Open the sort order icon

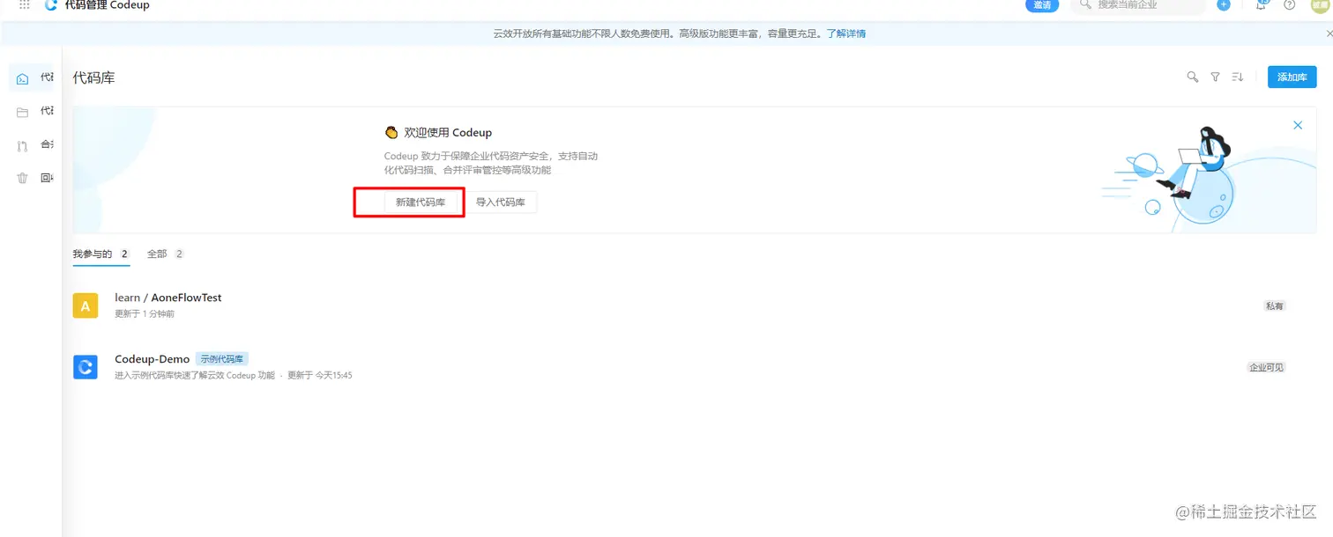[x=1237, y=77]
